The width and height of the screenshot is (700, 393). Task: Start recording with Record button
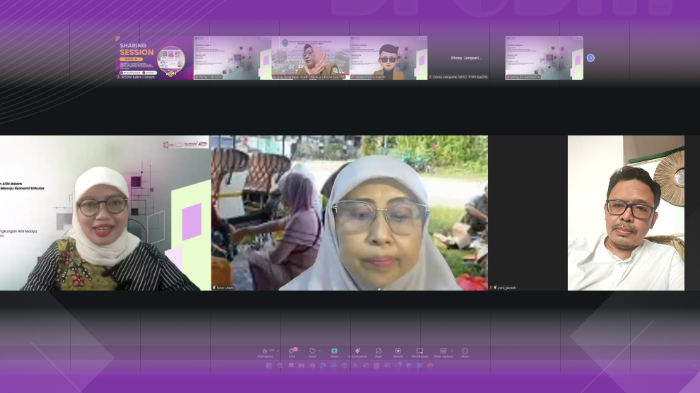pyautogui.click(x=398, y=351)
